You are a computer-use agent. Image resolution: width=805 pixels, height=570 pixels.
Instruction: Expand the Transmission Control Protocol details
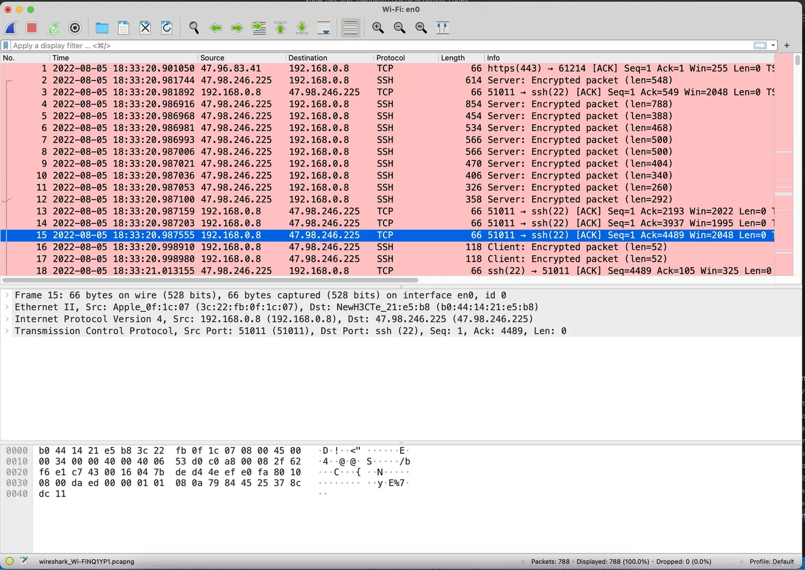point(7,331)
